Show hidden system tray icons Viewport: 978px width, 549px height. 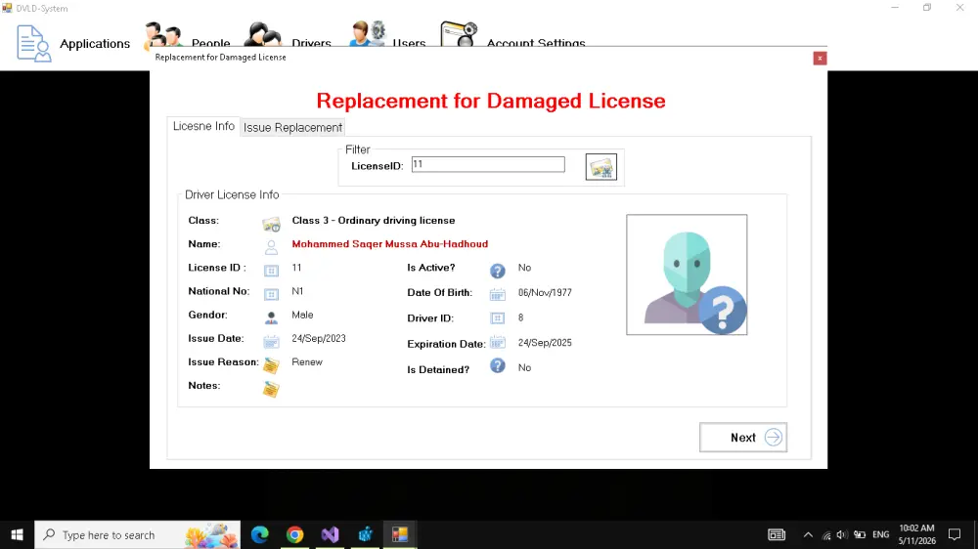coord(808,534)
